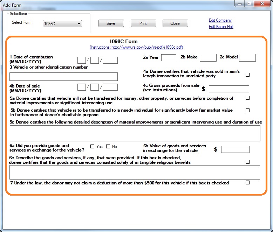
Task: Click the 4c Gross proceeds amount field
Action: [x=229, y=89]
